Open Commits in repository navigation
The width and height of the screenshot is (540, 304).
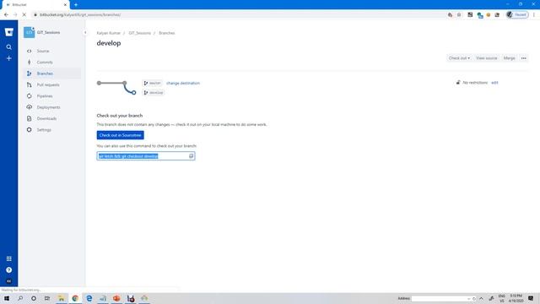(x=45, y=62)
